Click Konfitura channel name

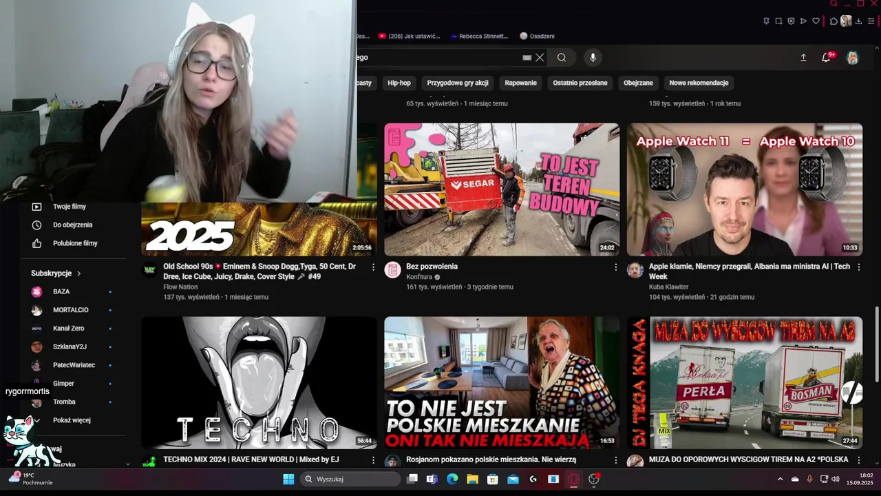(419, 277)
